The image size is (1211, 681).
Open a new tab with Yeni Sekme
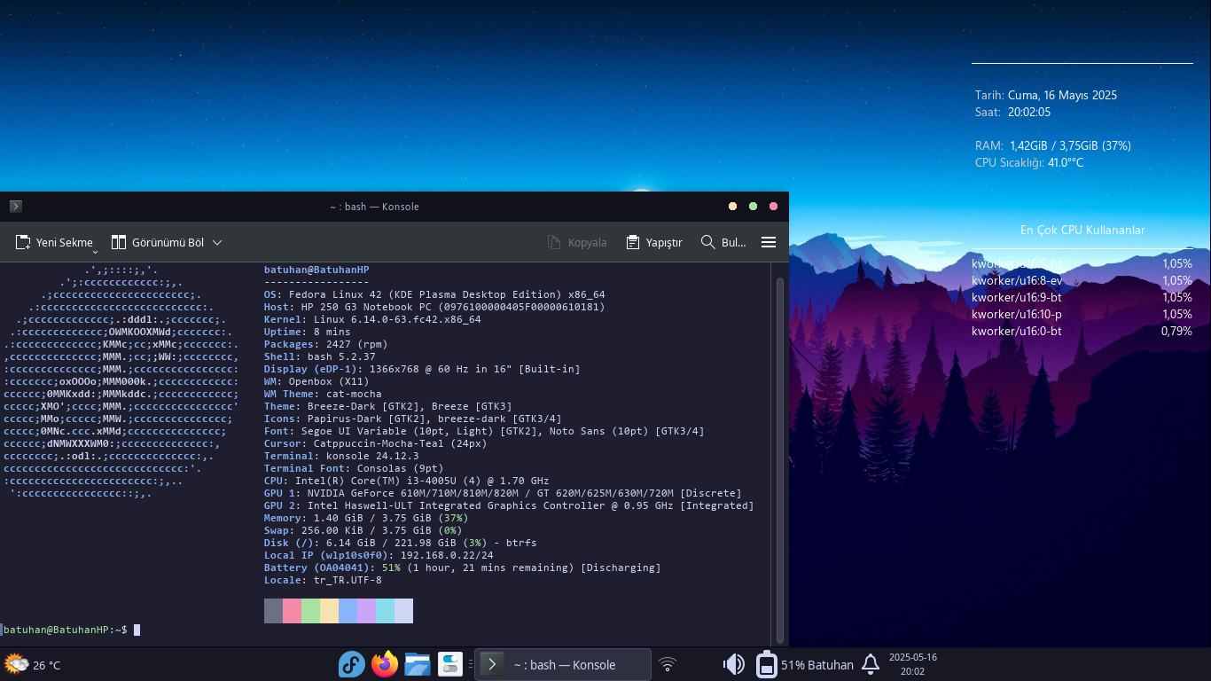[55, 242]
